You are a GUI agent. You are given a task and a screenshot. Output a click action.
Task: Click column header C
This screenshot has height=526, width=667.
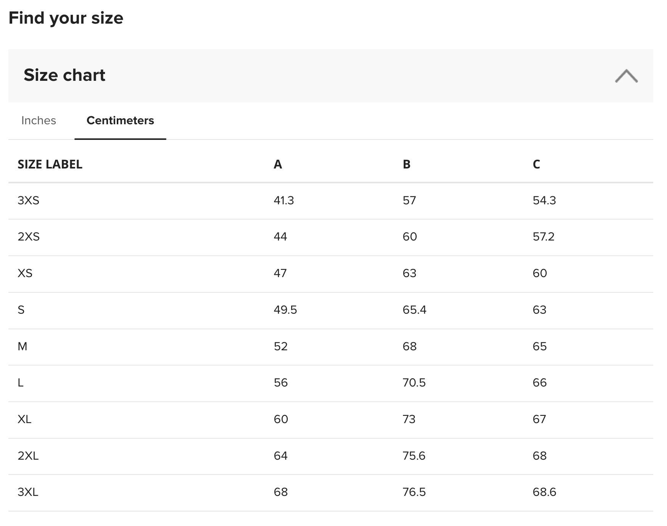(x=536, y=164)
